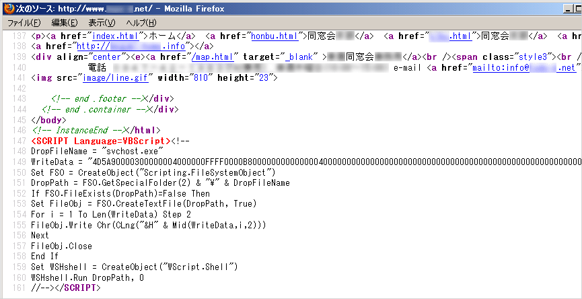Click the mailto:info@ link

point(524,67)
